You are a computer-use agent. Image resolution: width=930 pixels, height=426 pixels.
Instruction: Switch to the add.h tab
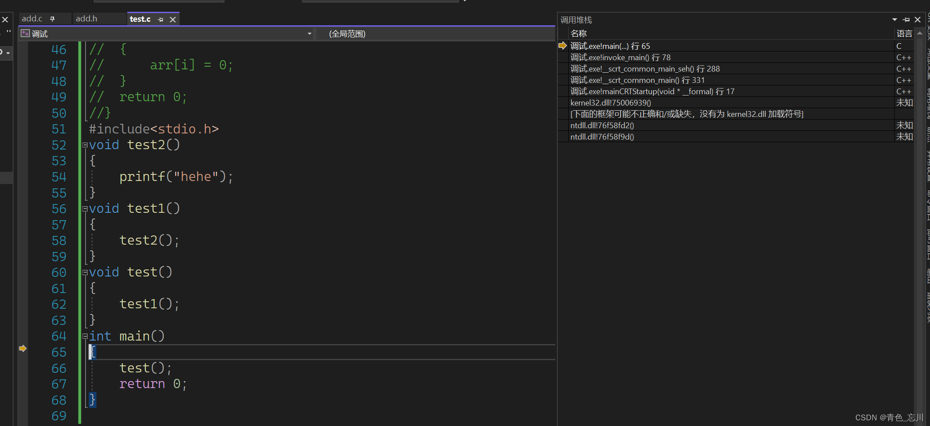click(86, 19)
